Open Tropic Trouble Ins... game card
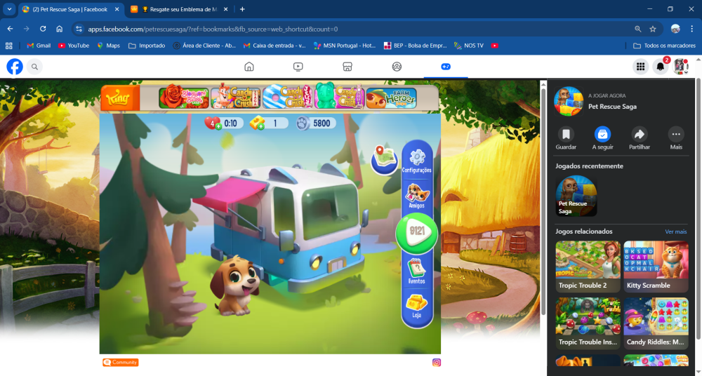This screenshot has height=376, width=702. coord(588,323)
